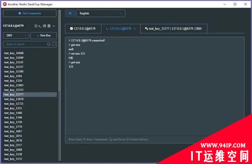The height and width of the screenshot is (164, 252).
Task: Select key test_key_1570
Action: (x=30, y=127)
